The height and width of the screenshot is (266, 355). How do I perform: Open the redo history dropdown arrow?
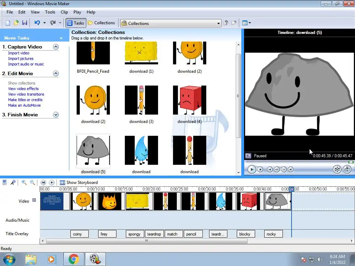pyautogui.click(x=60, y=23)
